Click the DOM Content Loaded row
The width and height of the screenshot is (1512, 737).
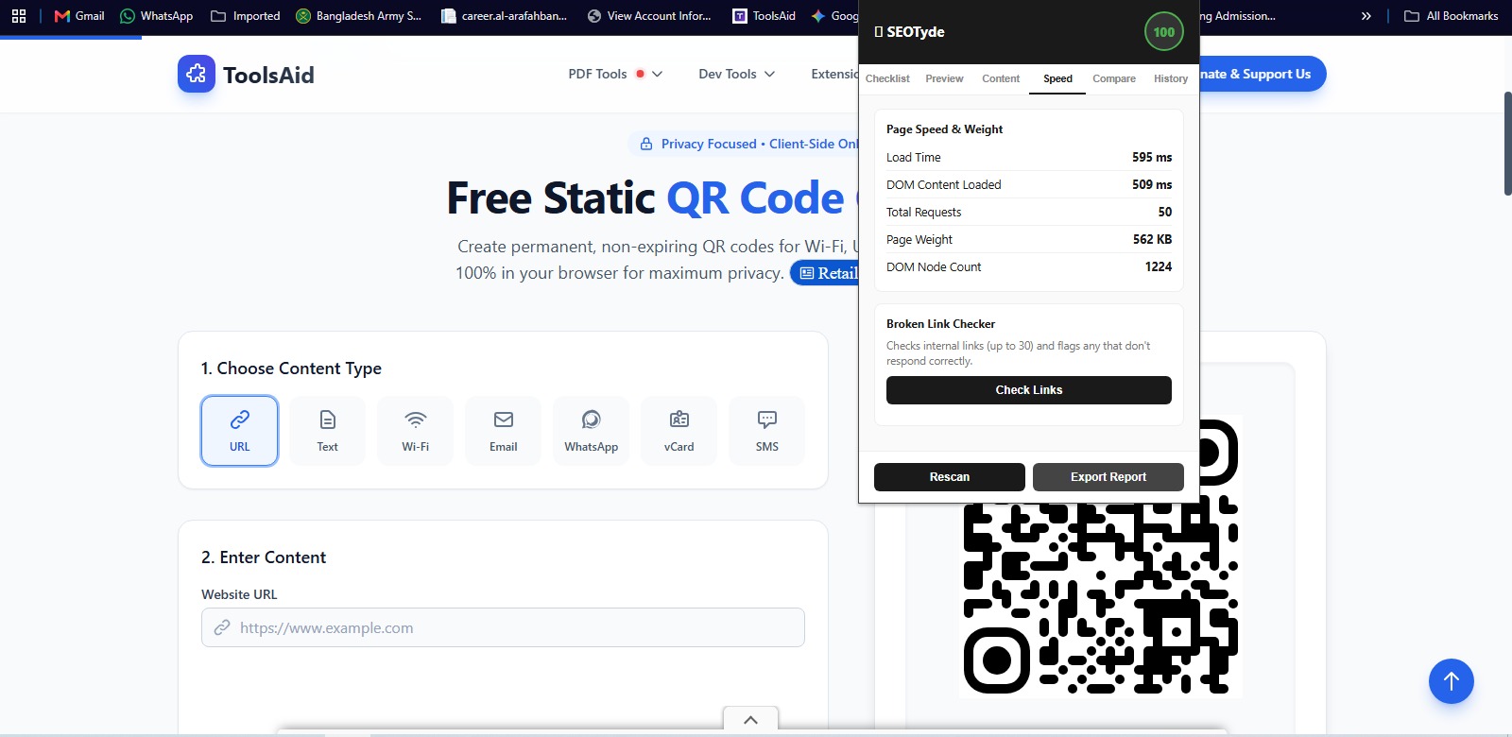click(x=1029, y=185)
